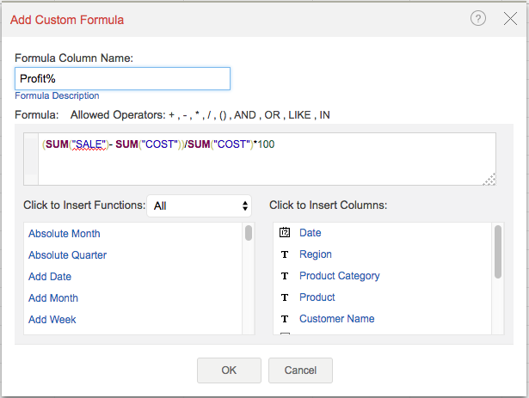Click the text type icon beside Product
The width and height of the screenshot is (529, 398).
[285, 297]
